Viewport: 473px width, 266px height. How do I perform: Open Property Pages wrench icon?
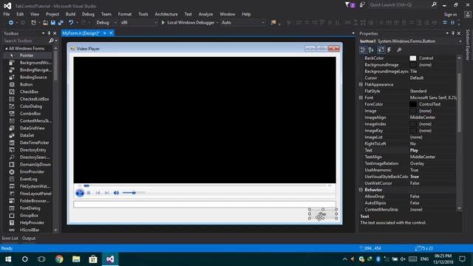pos(399,50)
